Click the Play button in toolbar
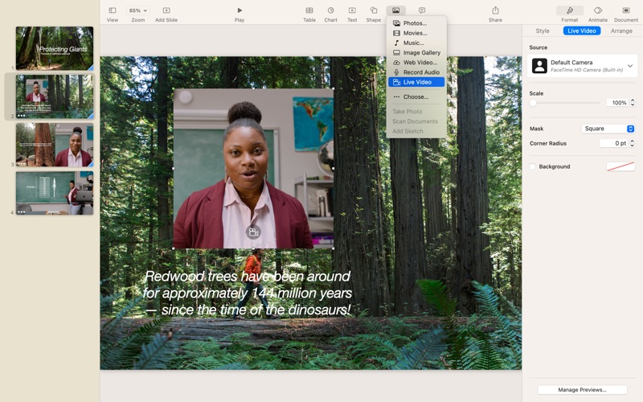This screenshot has width=643, height=402. 240,11
